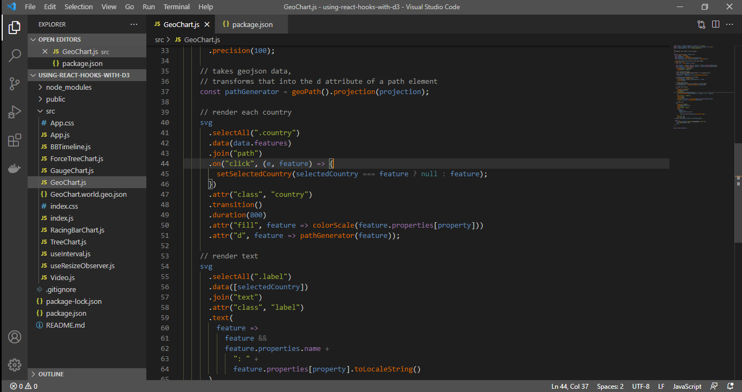Close GeoChart.js in Open Editors list

[x=45, y=51]
